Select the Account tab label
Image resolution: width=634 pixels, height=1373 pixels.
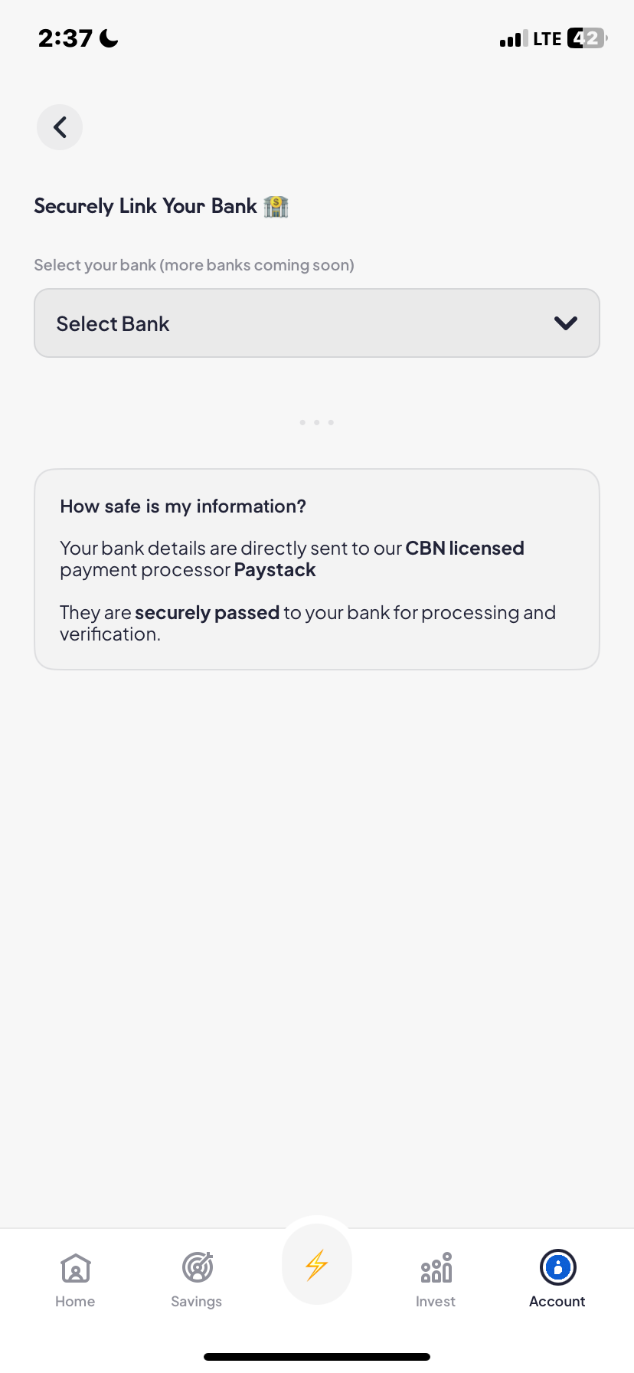point(557,1302)
